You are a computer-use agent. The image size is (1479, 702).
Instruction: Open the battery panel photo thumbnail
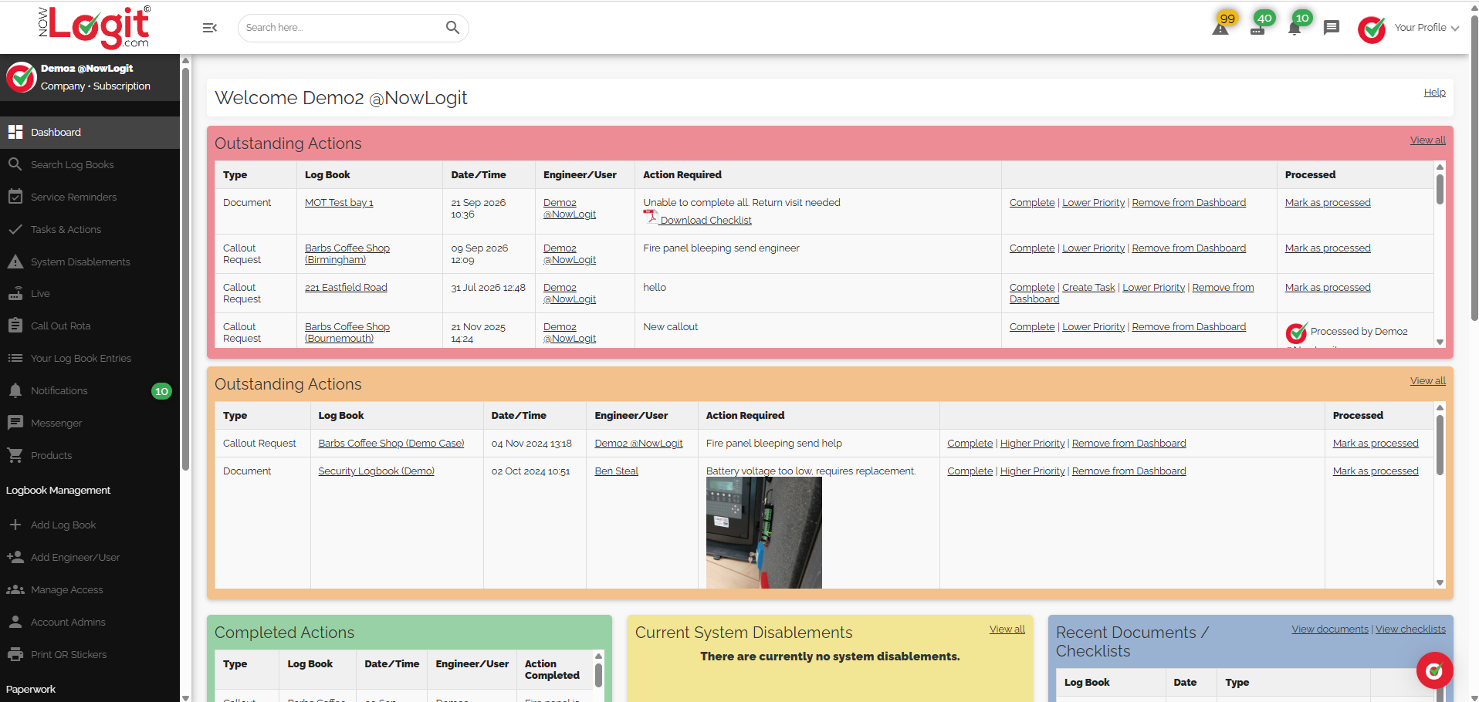[x=764, y=533]
